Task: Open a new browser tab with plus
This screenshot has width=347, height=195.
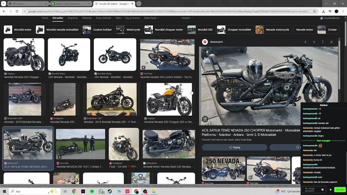Action: tap(139, 4)
